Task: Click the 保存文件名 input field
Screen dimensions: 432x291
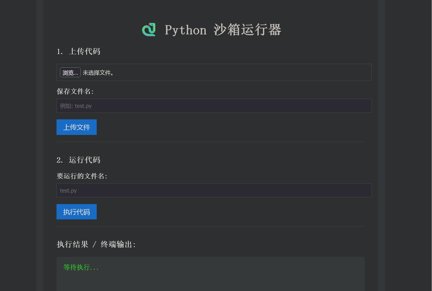Action: (214, 106)
